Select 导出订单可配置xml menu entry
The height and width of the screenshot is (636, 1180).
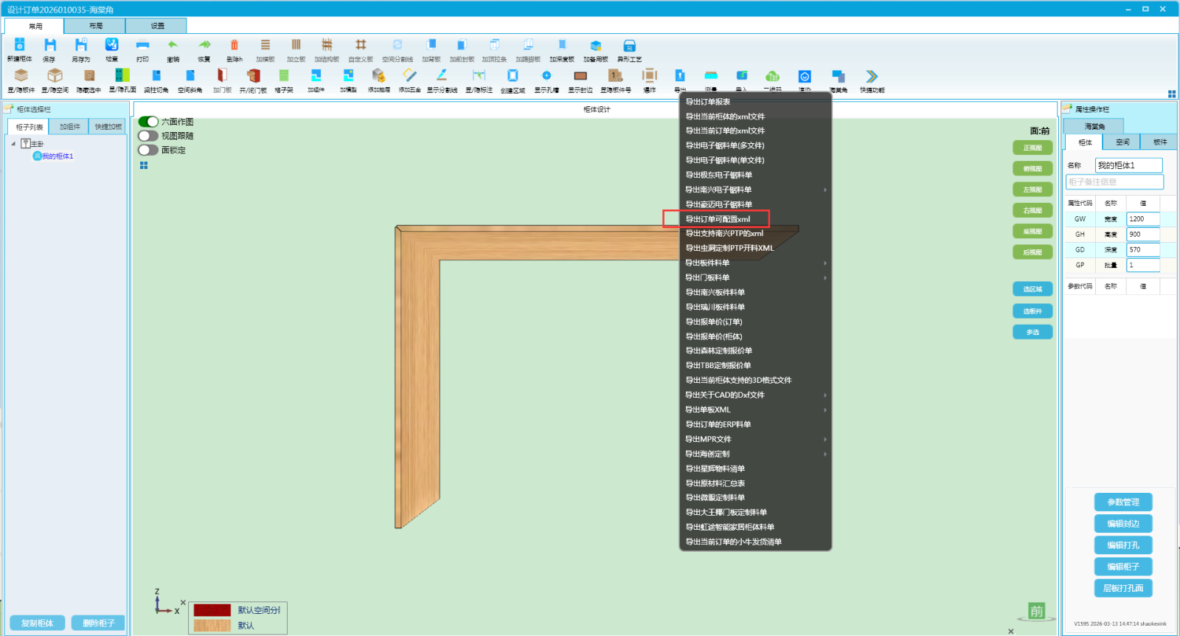point(718,219)
